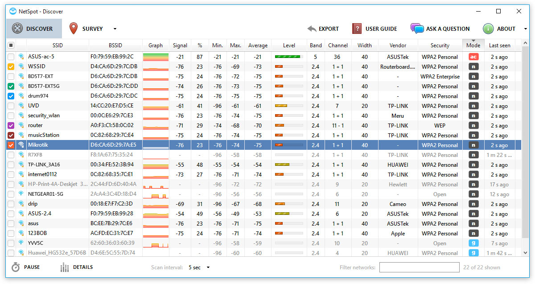Click the green About info icon

pos(488,29)
